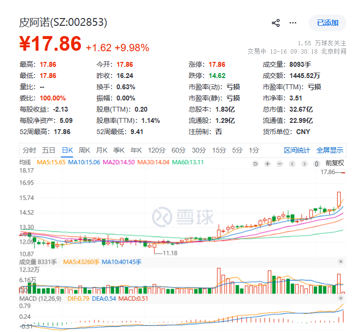This screenshot has height=332, width=361.
Task: Switch to the 15分 interval tab
Action: tap(219, 150)
